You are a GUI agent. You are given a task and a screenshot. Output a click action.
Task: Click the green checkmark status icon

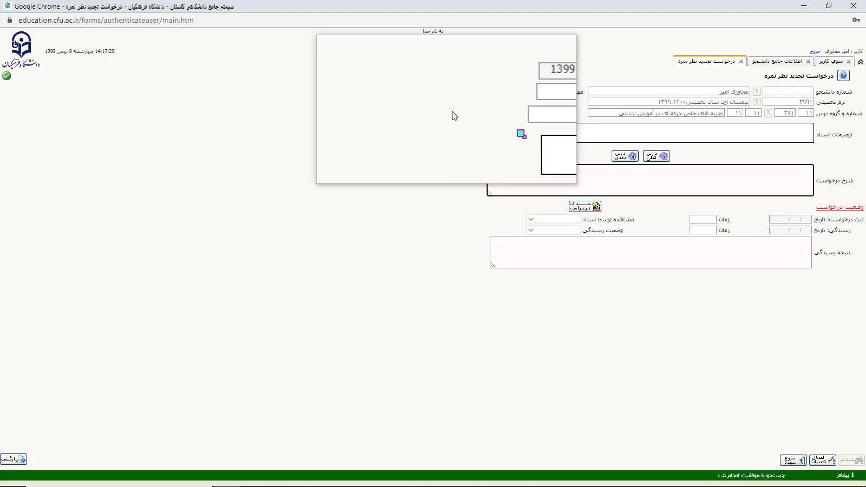point(6,76)
